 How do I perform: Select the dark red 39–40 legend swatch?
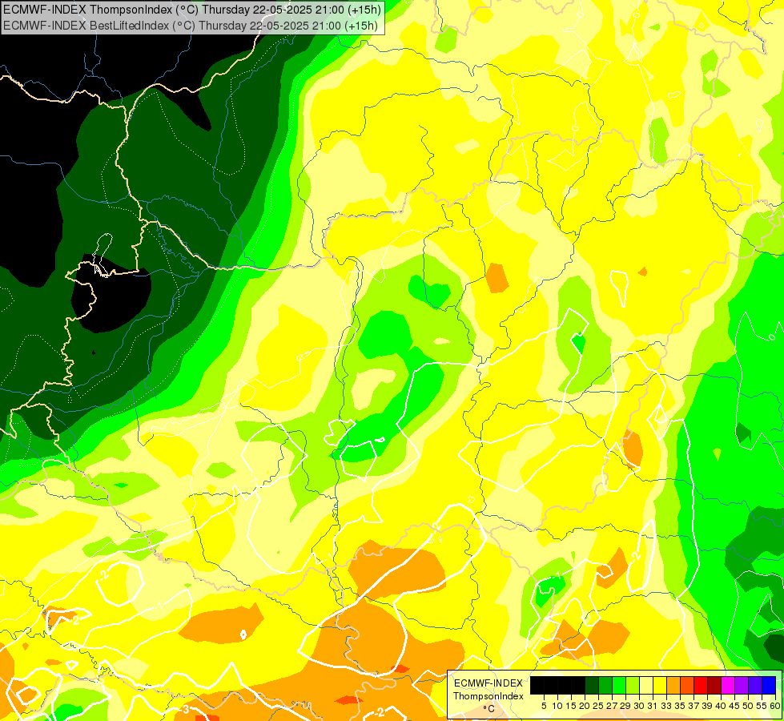pyautogui.click(x=714, y=686)
